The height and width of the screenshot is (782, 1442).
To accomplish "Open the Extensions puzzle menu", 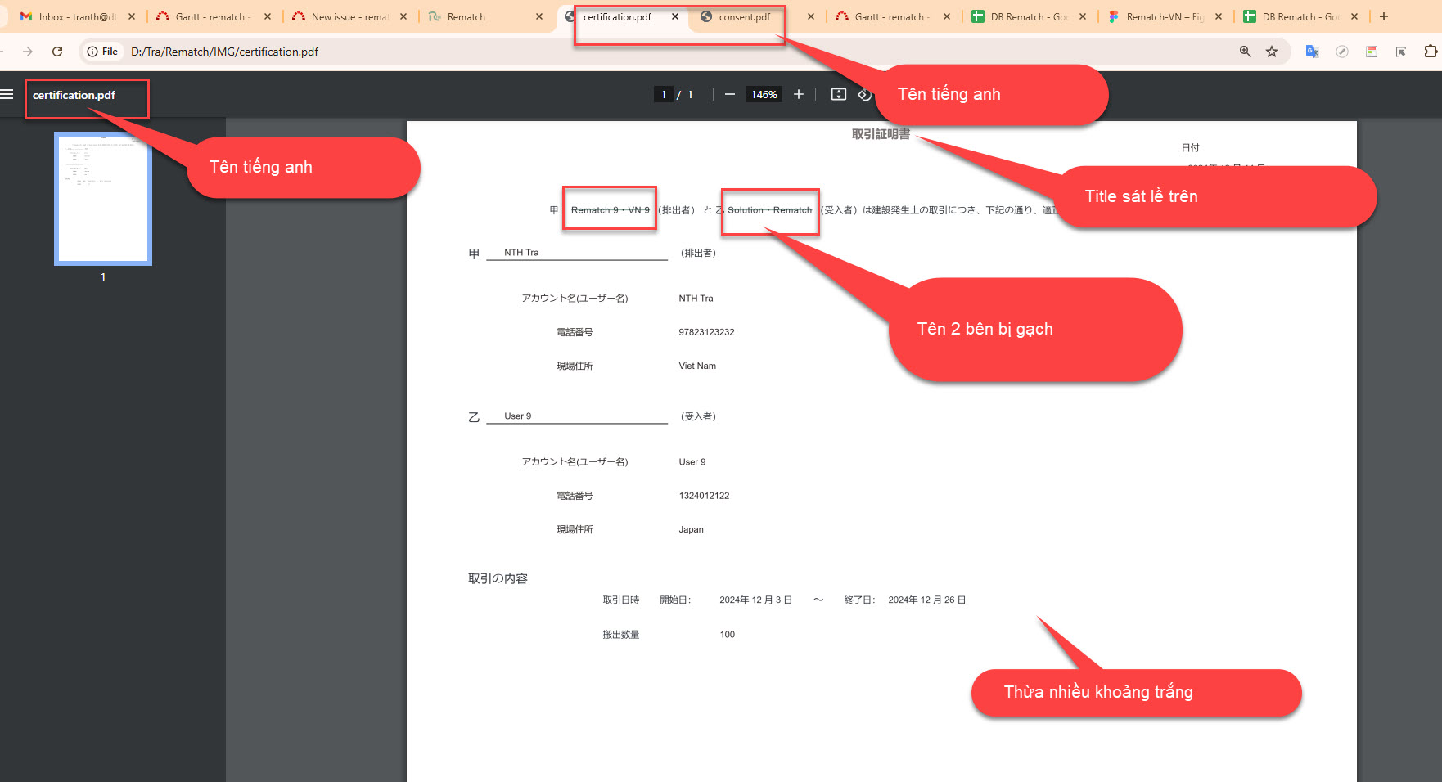I will (1430, 52).
